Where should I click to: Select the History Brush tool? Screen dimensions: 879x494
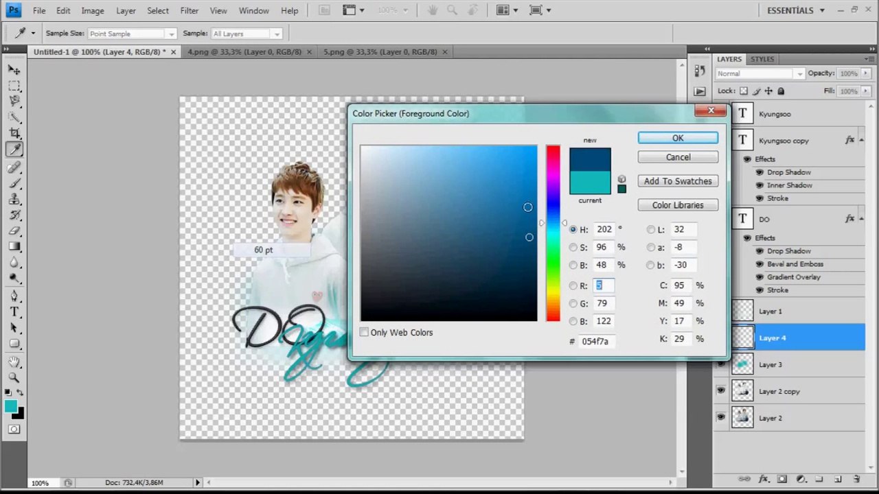(x=14, y=215)
